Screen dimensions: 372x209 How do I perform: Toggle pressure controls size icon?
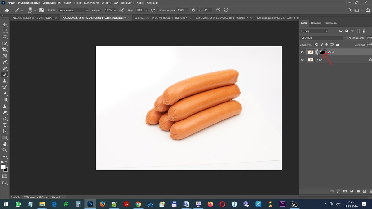218,10
